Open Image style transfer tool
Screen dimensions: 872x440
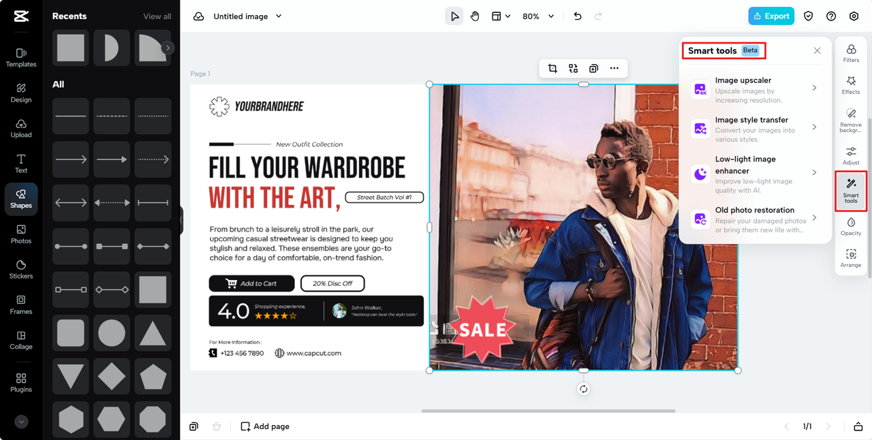[755, 129]
